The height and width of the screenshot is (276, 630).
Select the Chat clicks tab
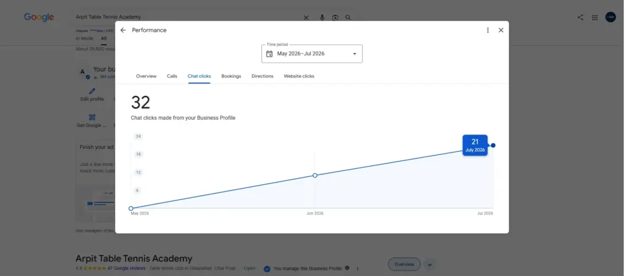click(x=199, y=76)
